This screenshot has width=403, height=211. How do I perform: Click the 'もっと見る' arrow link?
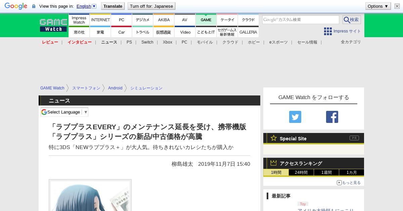click(x=349, y=183)
